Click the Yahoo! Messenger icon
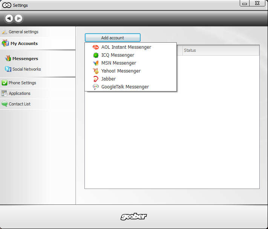 click(96, 71)
